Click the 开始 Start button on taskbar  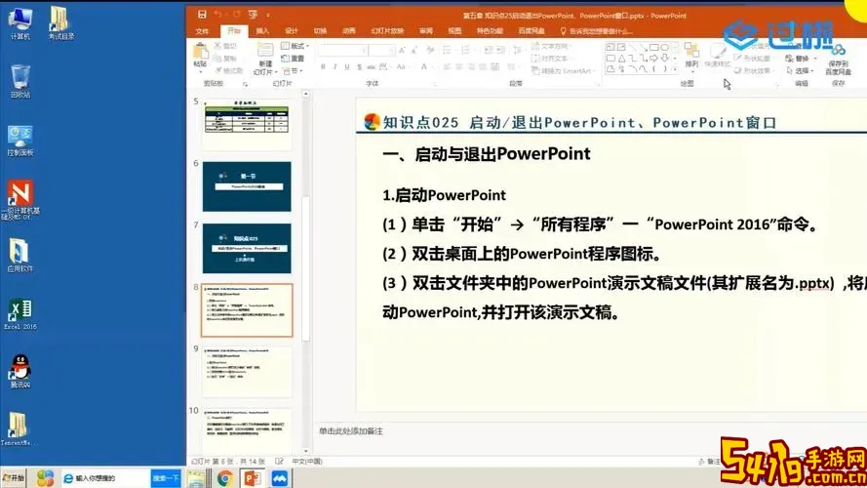(14, 478)
